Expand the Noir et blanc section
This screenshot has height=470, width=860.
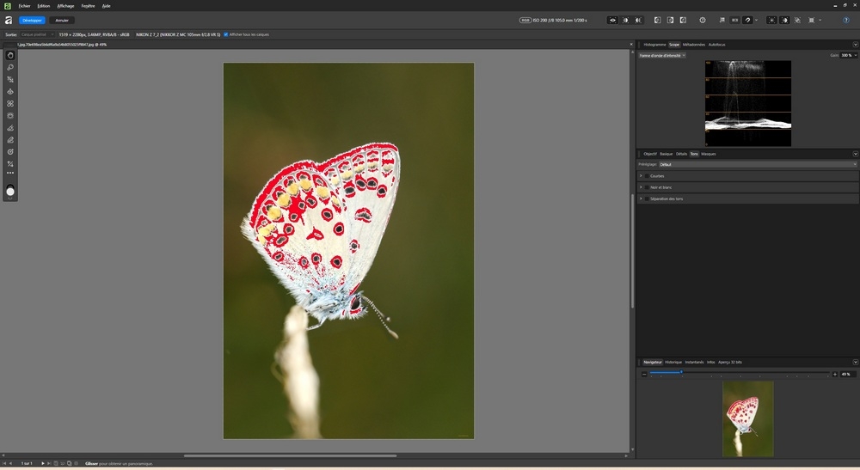point(641,187)
